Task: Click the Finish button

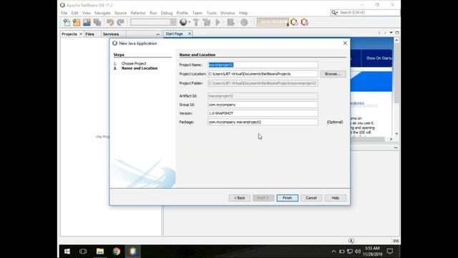Action: click(287, 198)
